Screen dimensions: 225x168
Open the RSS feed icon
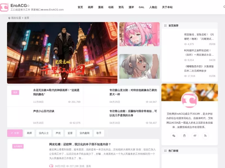[x=205, y=136]
